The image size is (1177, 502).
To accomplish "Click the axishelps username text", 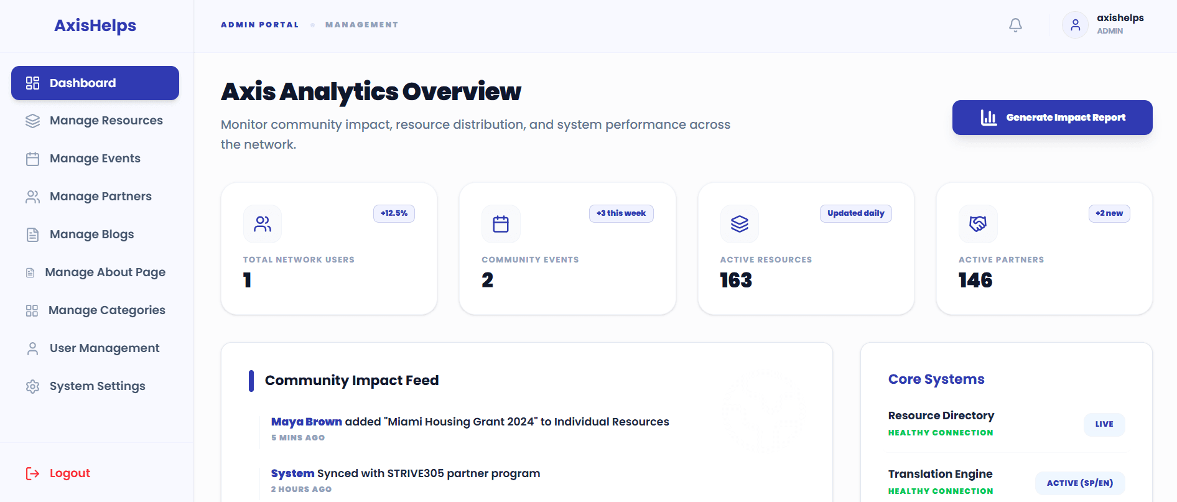I will click(1120, 18).
